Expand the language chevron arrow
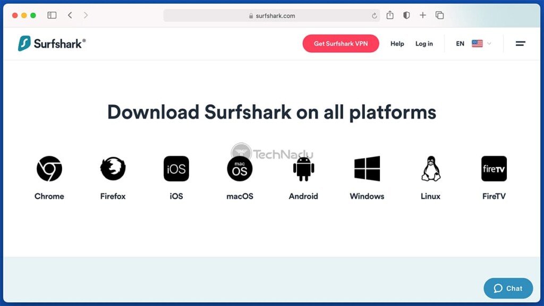Screen dimensions: 544x306 489,44
